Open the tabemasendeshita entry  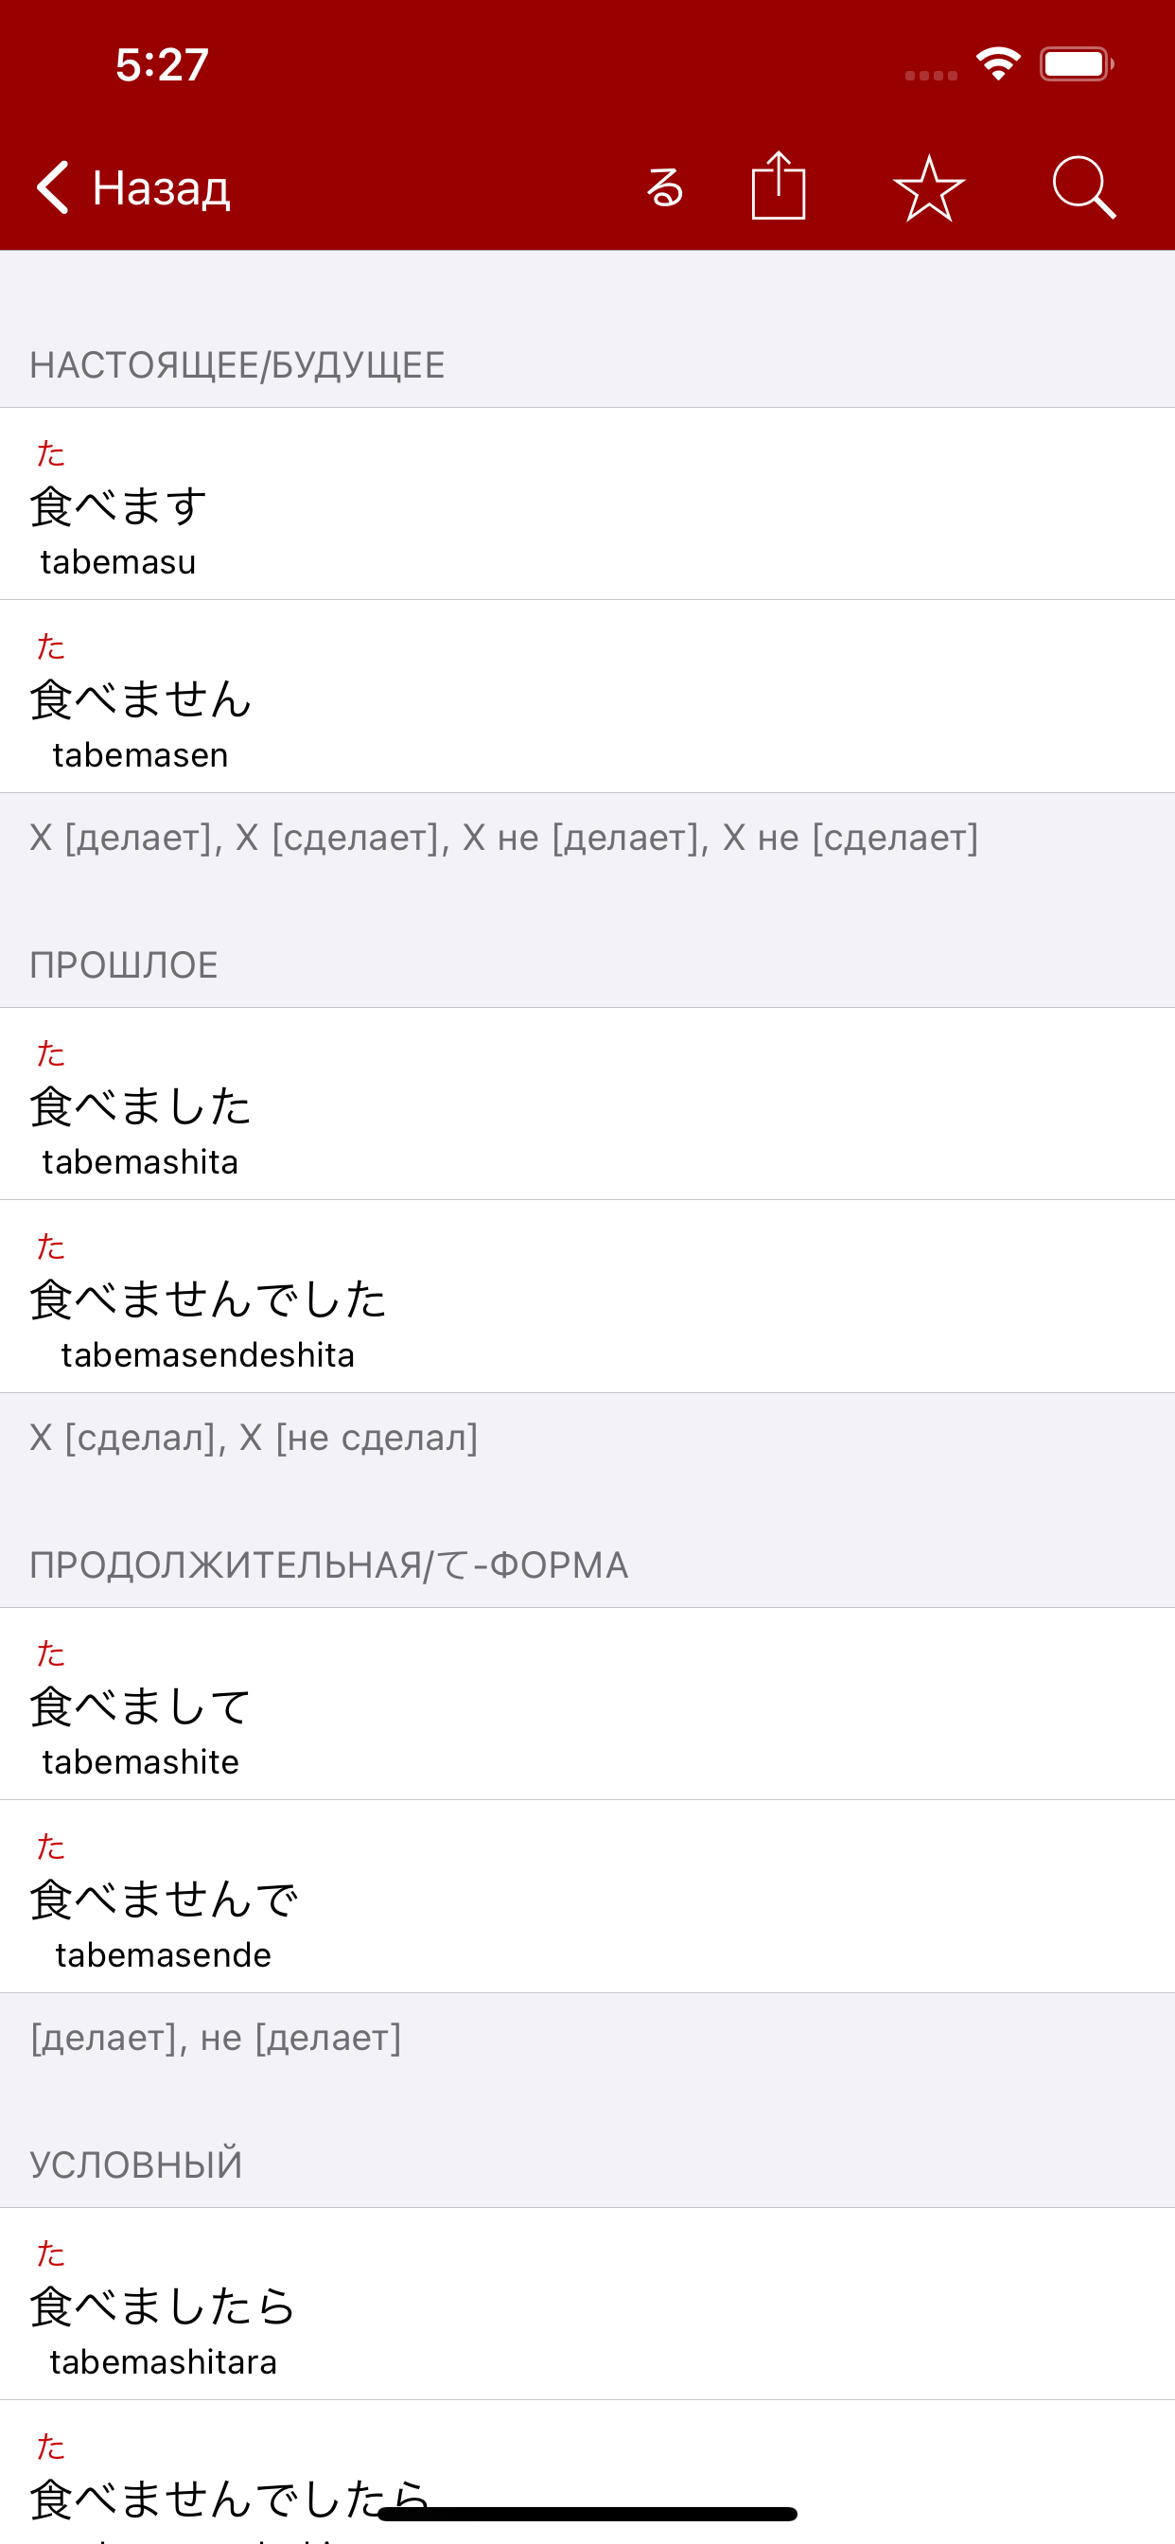pyautogui.click(x=587, y=1297)
